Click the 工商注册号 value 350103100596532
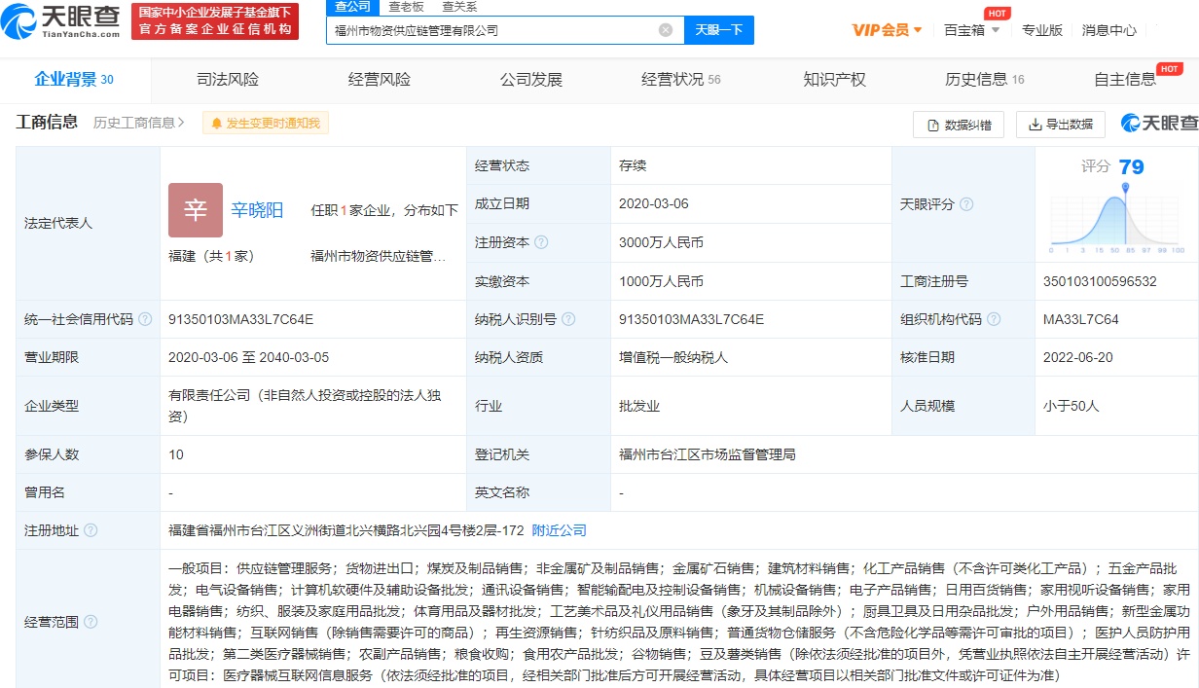Viewport: 1199px width, 688px height. coord(1100,281)
